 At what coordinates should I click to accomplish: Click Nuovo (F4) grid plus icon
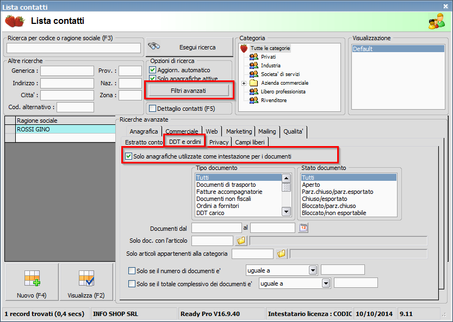click(x=32, y=278)
